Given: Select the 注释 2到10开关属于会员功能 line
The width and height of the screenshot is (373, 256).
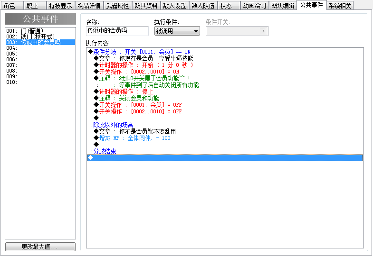Looking at the screenshot, I should tap(225, 78).
